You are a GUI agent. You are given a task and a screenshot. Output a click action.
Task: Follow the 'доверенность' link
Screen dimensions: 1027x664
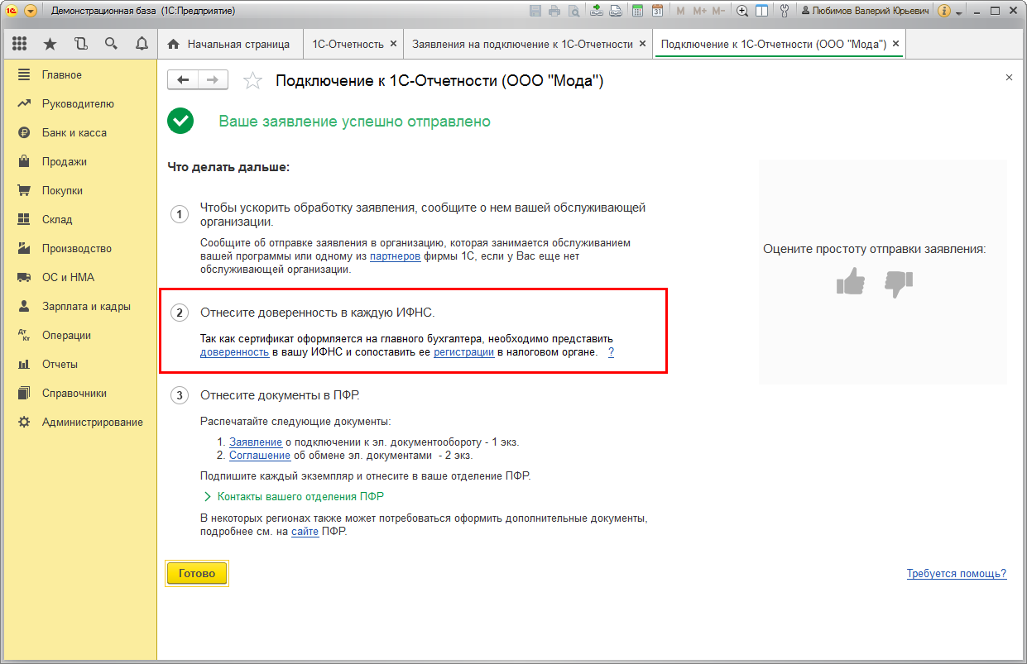pyautogui.click(x=235, y=353)
